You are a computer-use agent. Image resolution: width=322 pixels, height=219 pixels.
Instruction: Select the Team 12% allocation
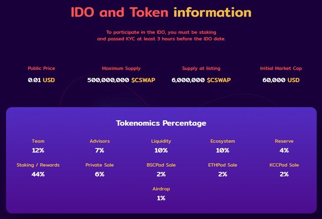[38, 146]
